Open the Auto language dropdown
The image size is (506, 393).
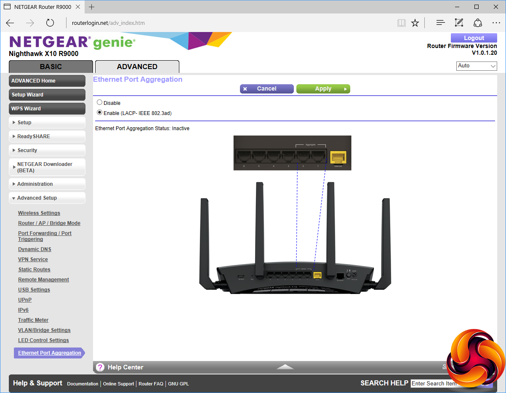tap(477, 66)
